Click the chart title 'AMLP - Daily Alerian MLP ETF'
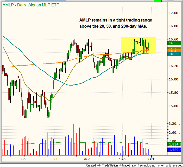This screenshot has width=183, height=167. click(x=31, y=5)
